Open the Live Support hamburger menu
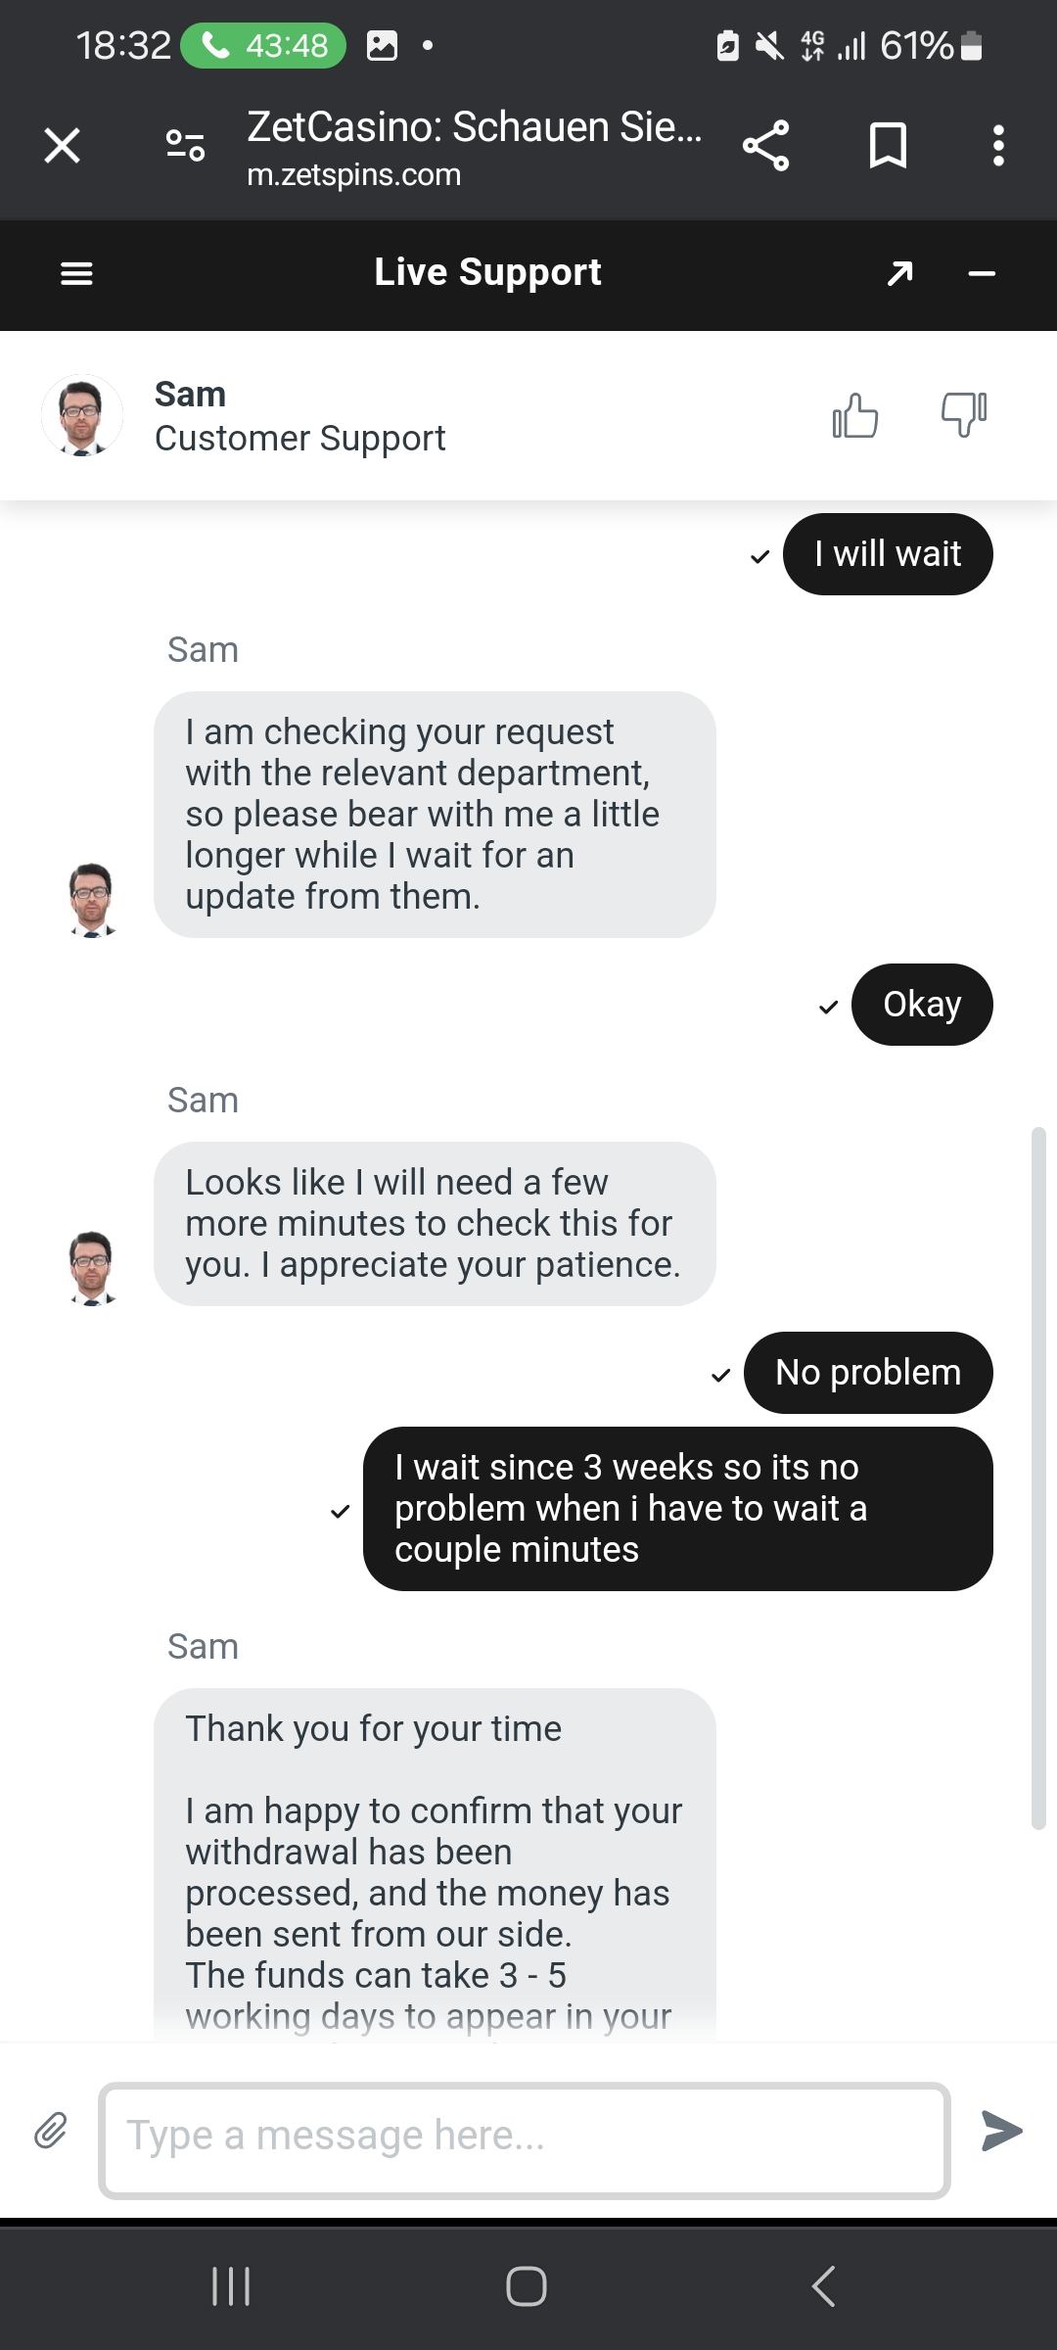1057x2350 pixels. pyautogui.click(x=76, y=273)
